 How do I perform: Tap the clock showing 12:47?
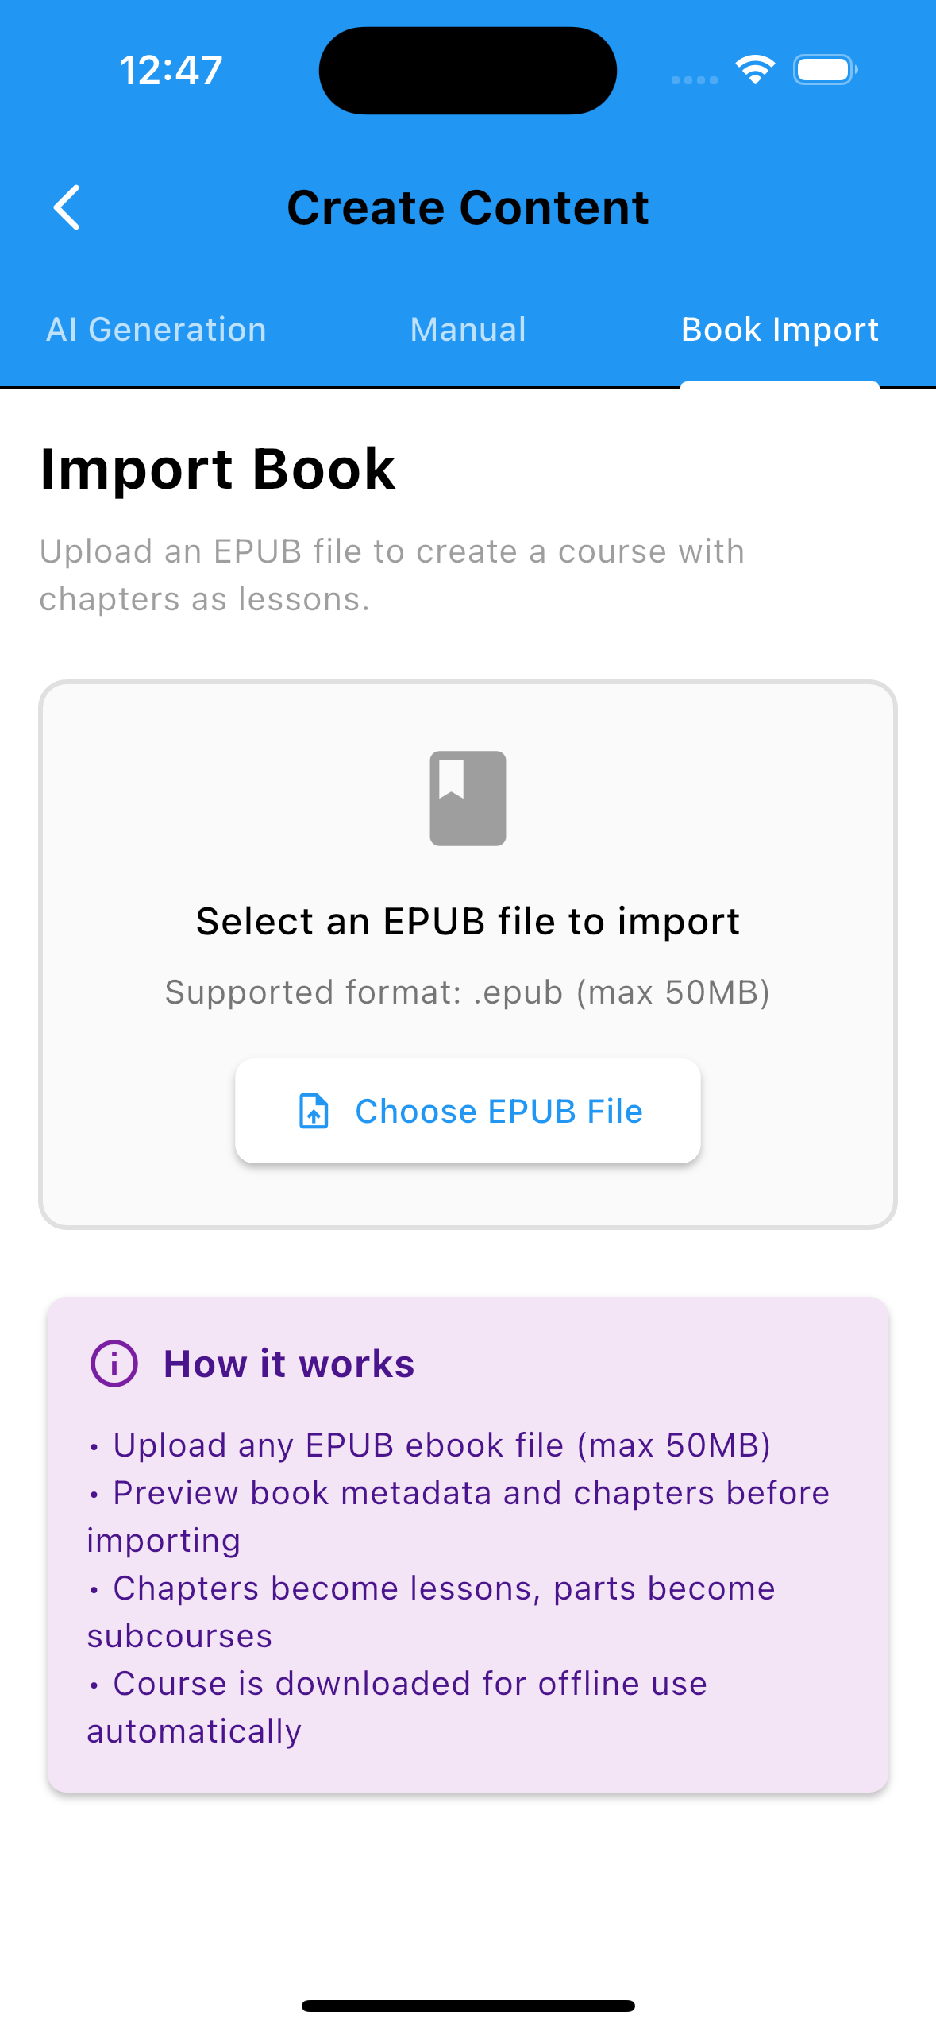(x=169, y=70)
